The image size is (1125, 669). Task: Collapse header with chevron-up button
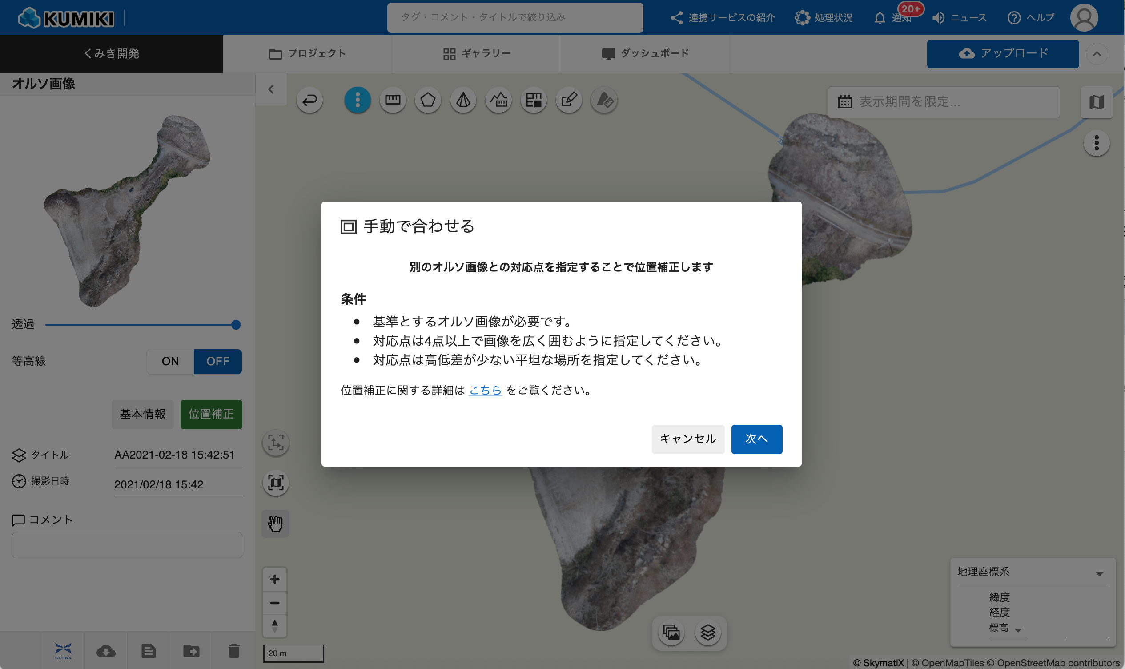click(x=1097, y=54)
